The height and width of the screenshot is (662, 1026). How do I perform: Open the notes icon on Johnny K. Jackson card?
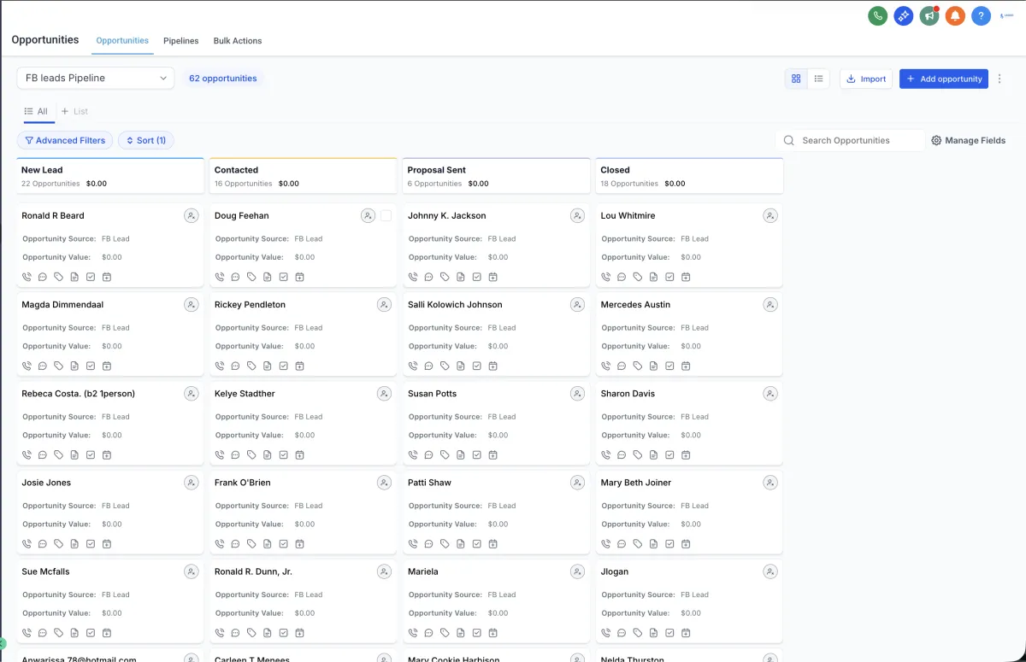click(x=461, y=277)
